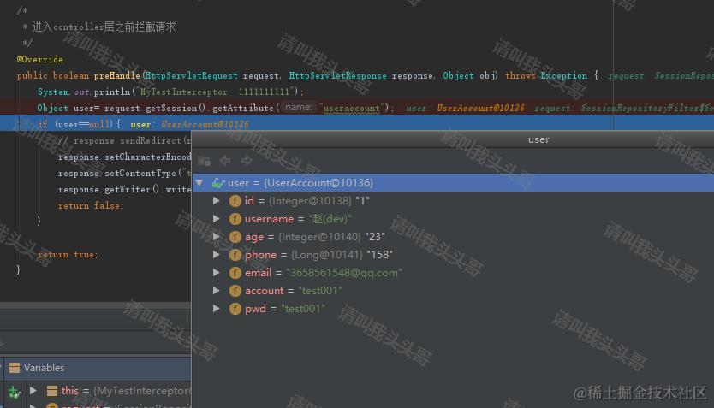This screenshot has width=714, height=408.
Task: Select the email "3658561548@qq.com" value
Action: tap(344, 273)
